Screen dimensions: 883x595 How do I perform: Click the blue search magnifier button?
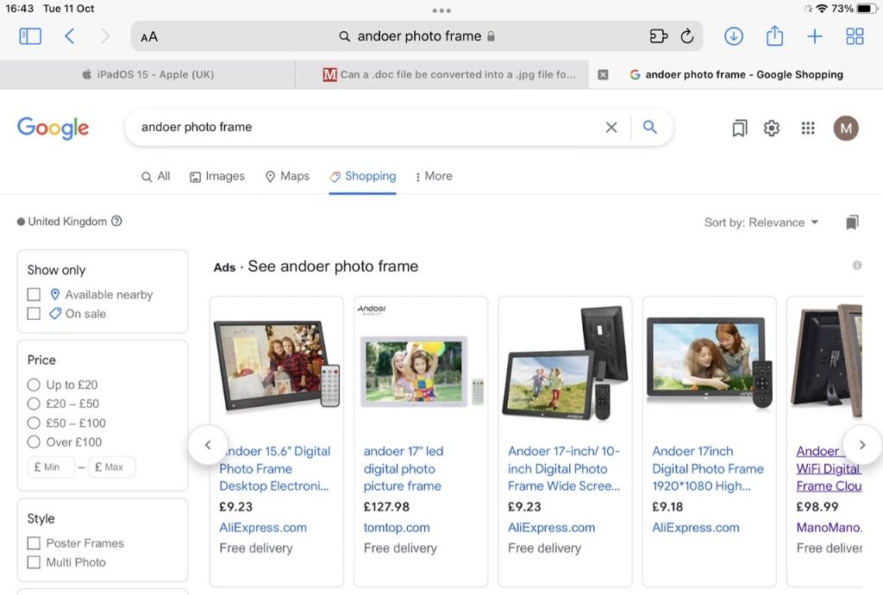coord(650,128)
